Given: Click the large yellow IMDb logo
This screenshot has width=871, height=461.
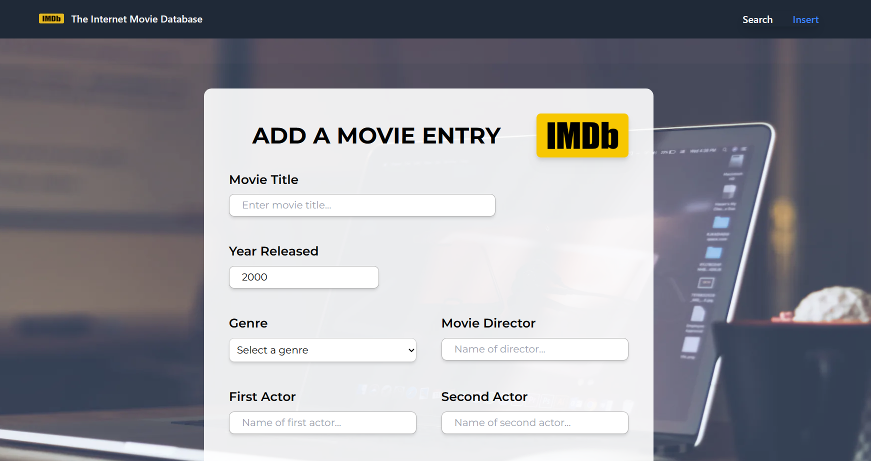Looking at the screenshot, I should [582, 135].
